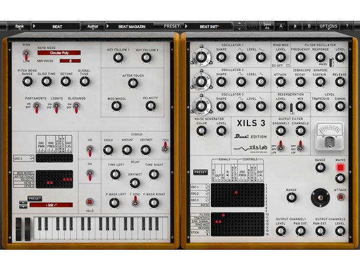The width and height of the screenshot is (360, 270).
Task: Click the GLIDE TIME knob
Action: [x=46, y=81]
